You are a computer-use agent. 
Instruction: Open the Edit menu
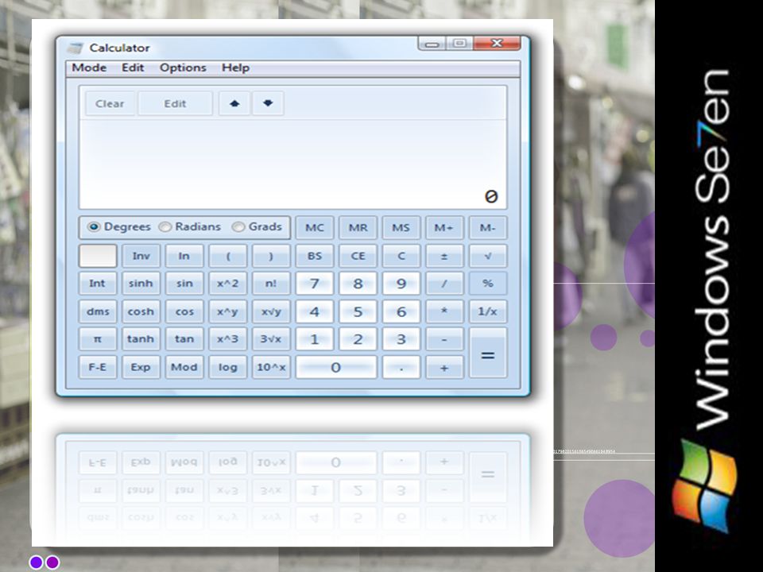click(133, 68)
